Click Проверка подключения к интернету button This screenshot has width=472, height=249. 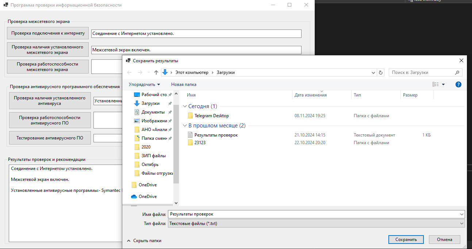48,33
